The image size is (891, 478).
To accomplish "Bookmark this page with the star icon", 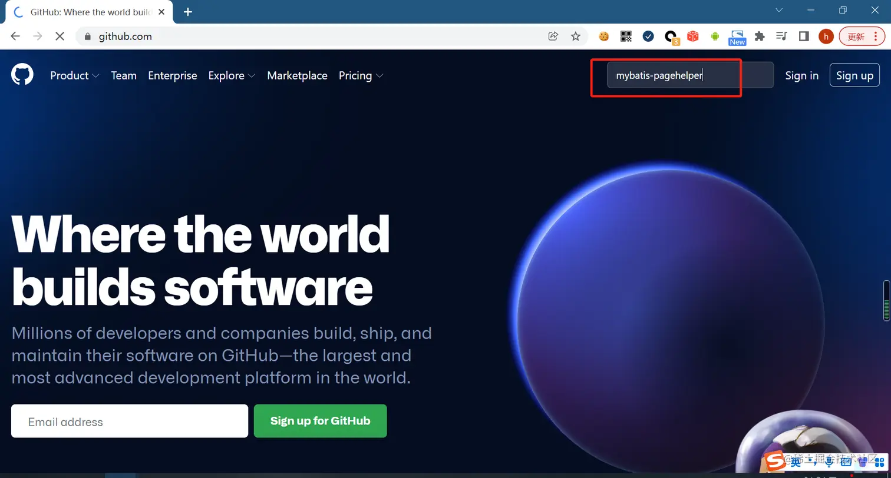I will coord(576,36).
